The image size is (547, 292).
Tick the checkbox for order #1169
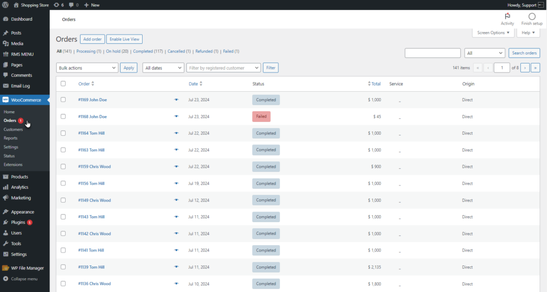coord(63,100)
